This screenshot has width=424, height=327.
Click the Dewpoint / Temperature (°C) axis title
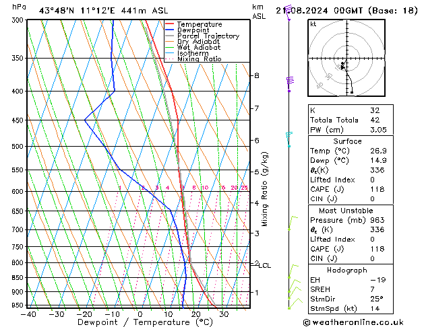click(145, 322)
